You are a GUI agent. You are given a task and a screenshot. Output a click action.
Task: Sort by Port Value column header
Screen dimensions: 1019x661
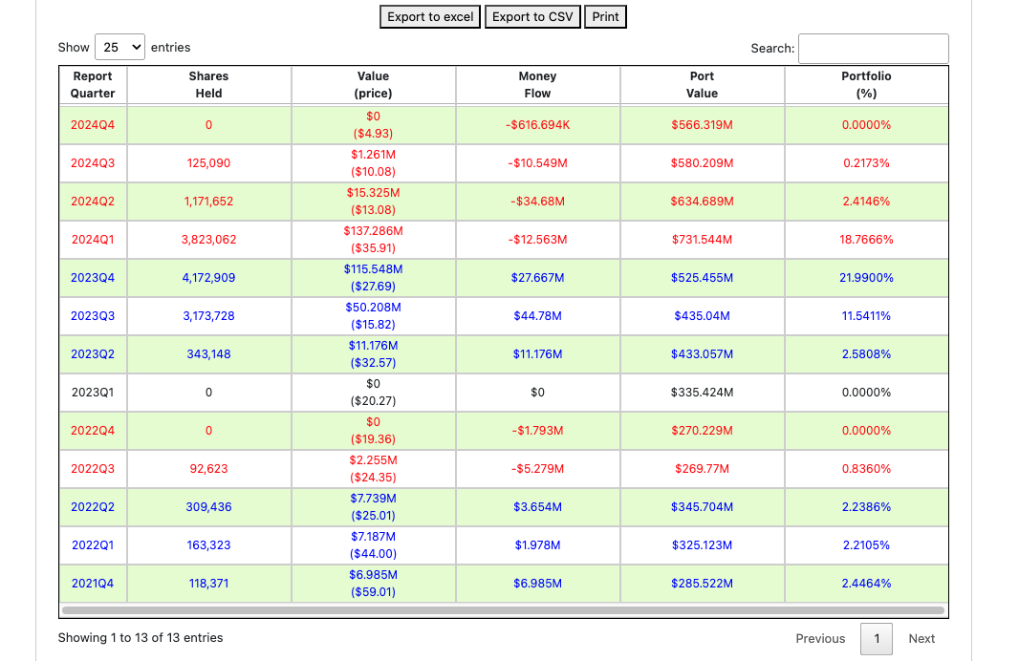point(702,85)
